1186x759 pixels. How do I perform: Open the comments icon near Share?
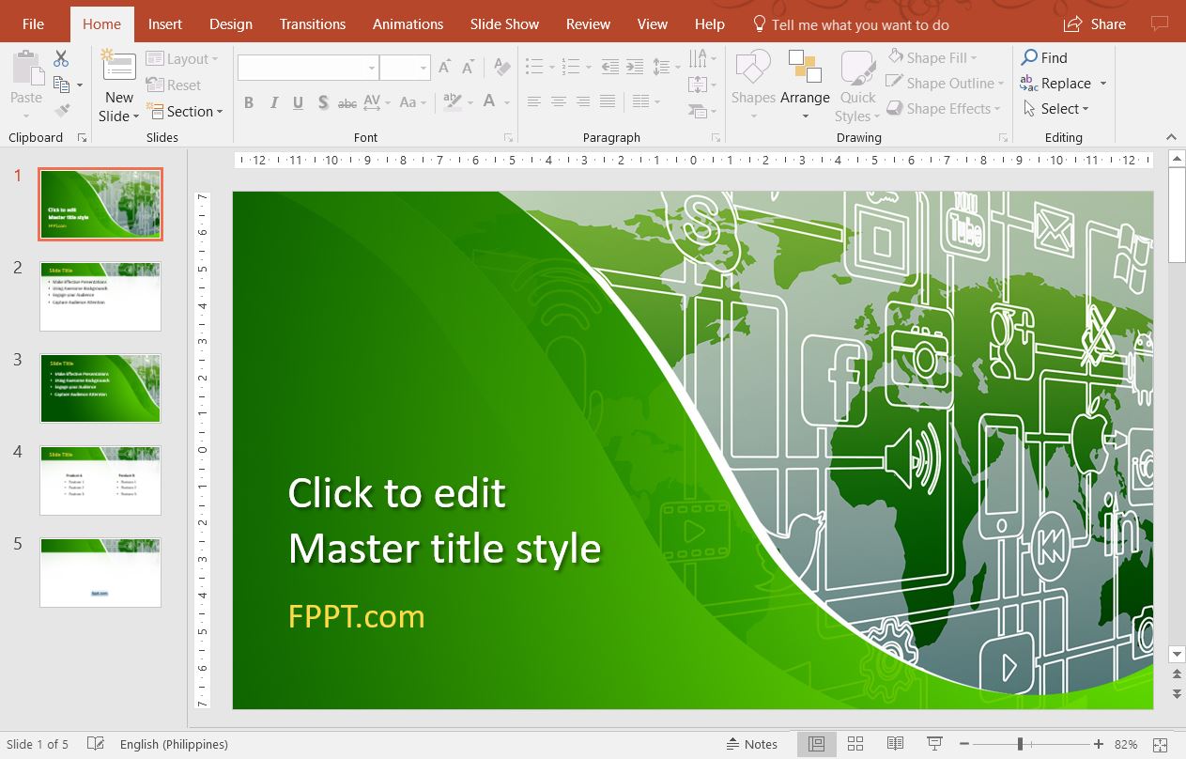pos(1162,23)
